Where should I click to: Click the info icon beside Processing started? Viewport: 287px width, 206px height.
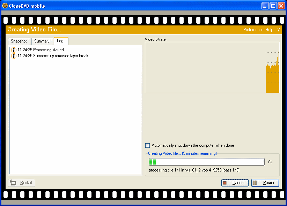pos(14,50)
